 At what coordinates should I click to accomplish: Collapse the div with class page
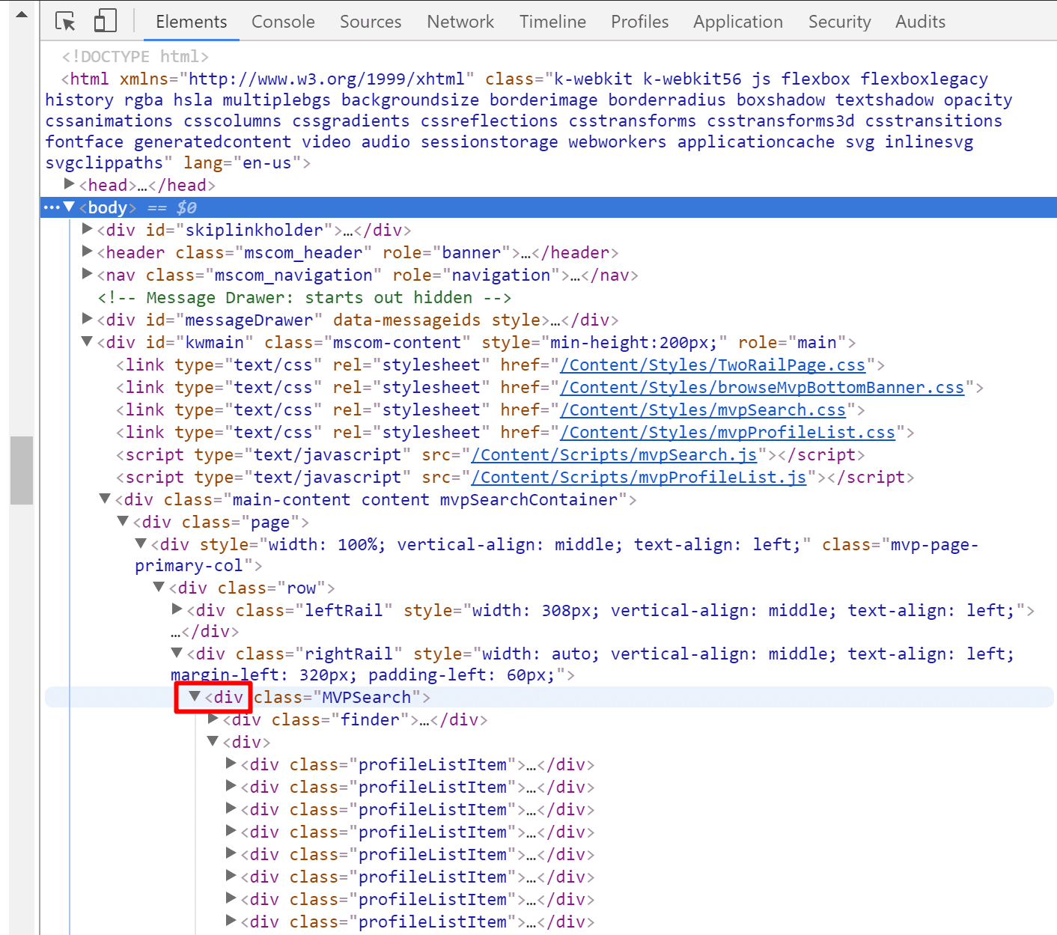[124, 521]
